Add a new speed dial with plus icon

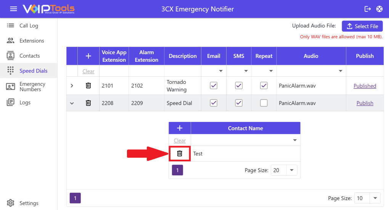[x=88, y=56]
